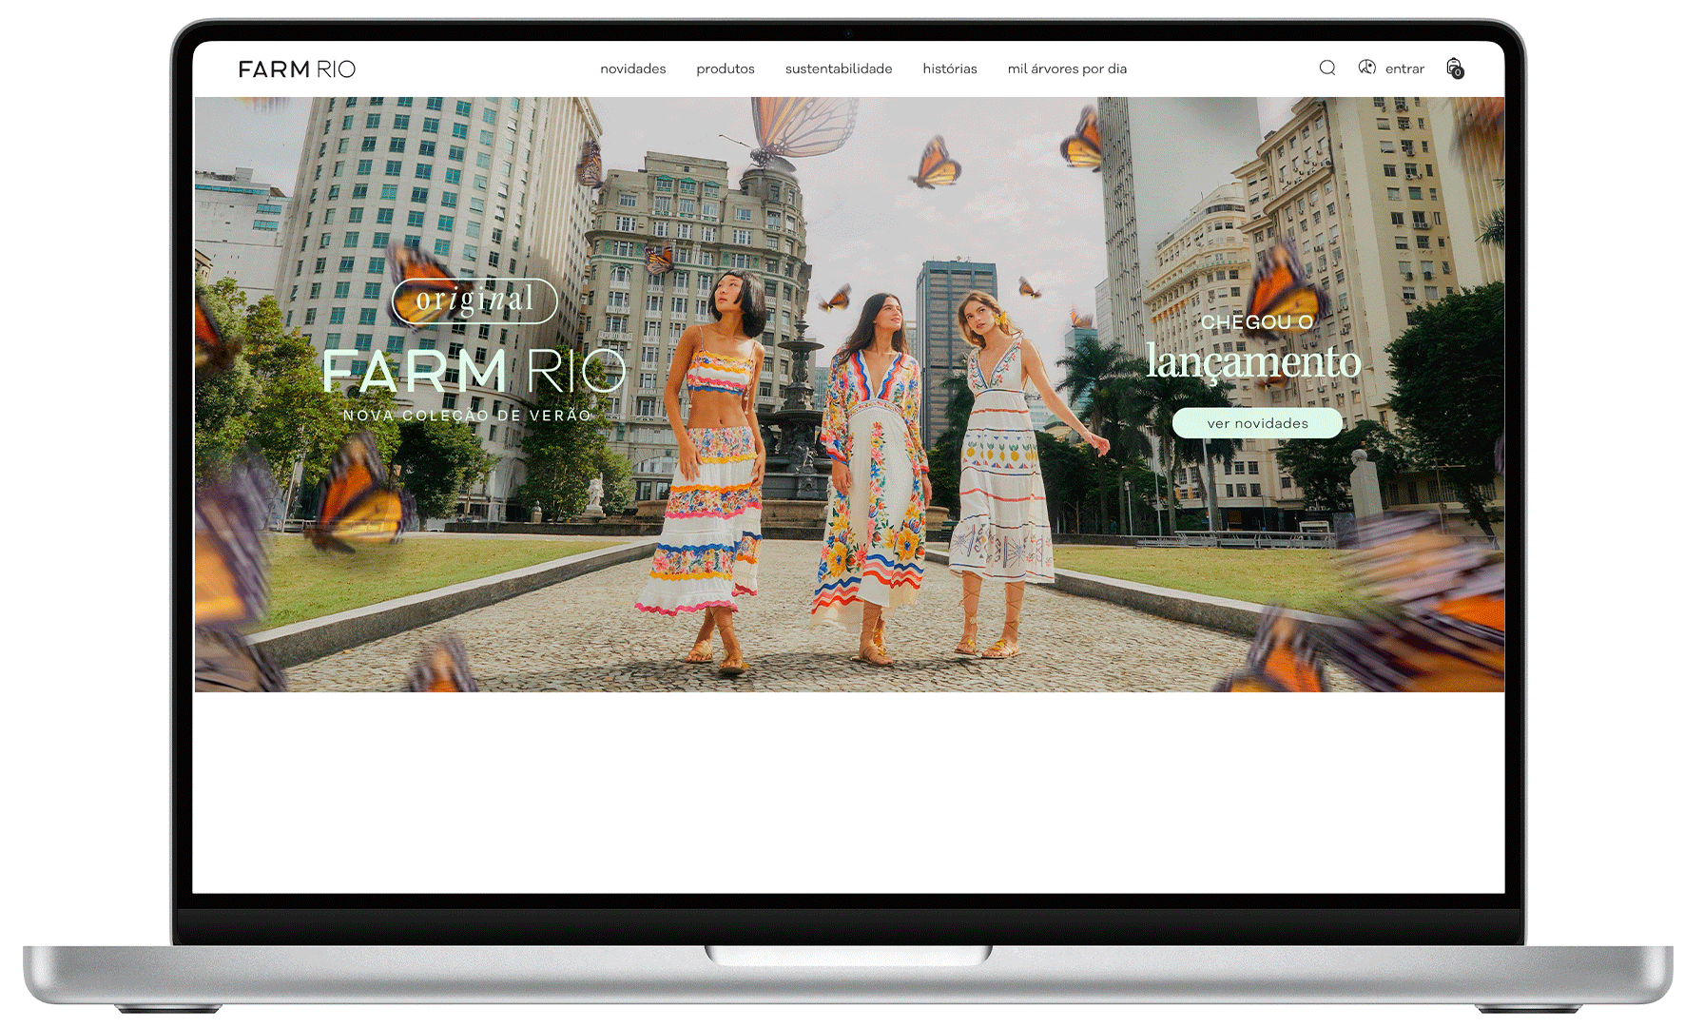Click the large FARM RIO banner title
This screenshot has width=1704, height=1027.
click(474, 371)
